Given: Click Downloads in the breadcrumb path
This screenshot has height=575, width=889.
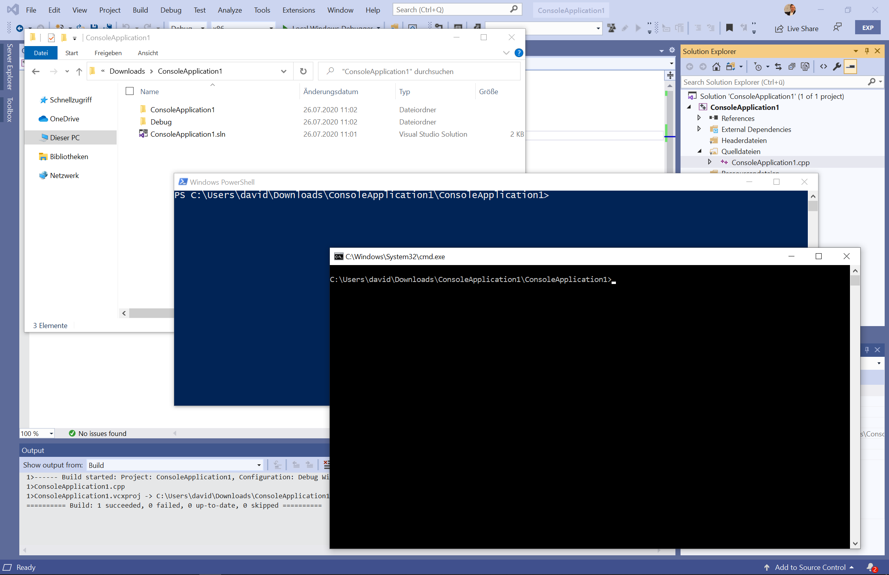Looking at the screenshot, I should (127, 71).
